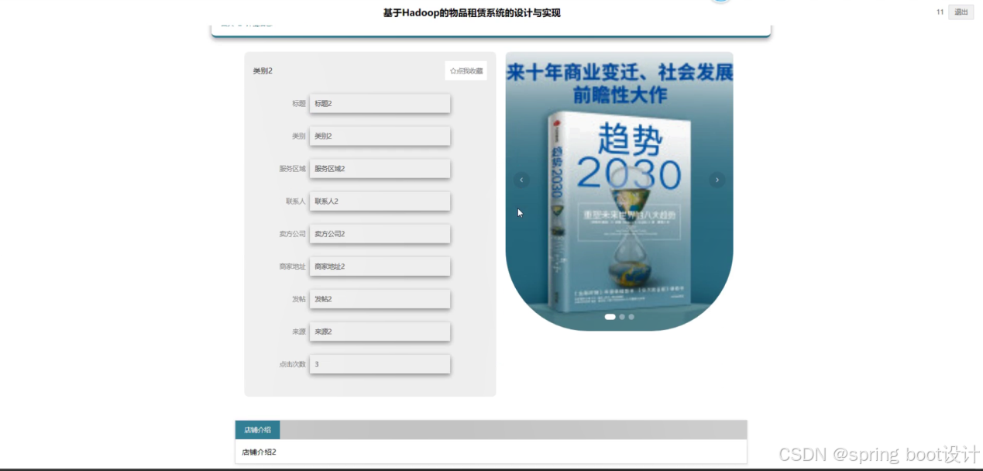
Task: Click the 标题 field showing 标题2
Action: pyautogui.click(x=380, y=103)
